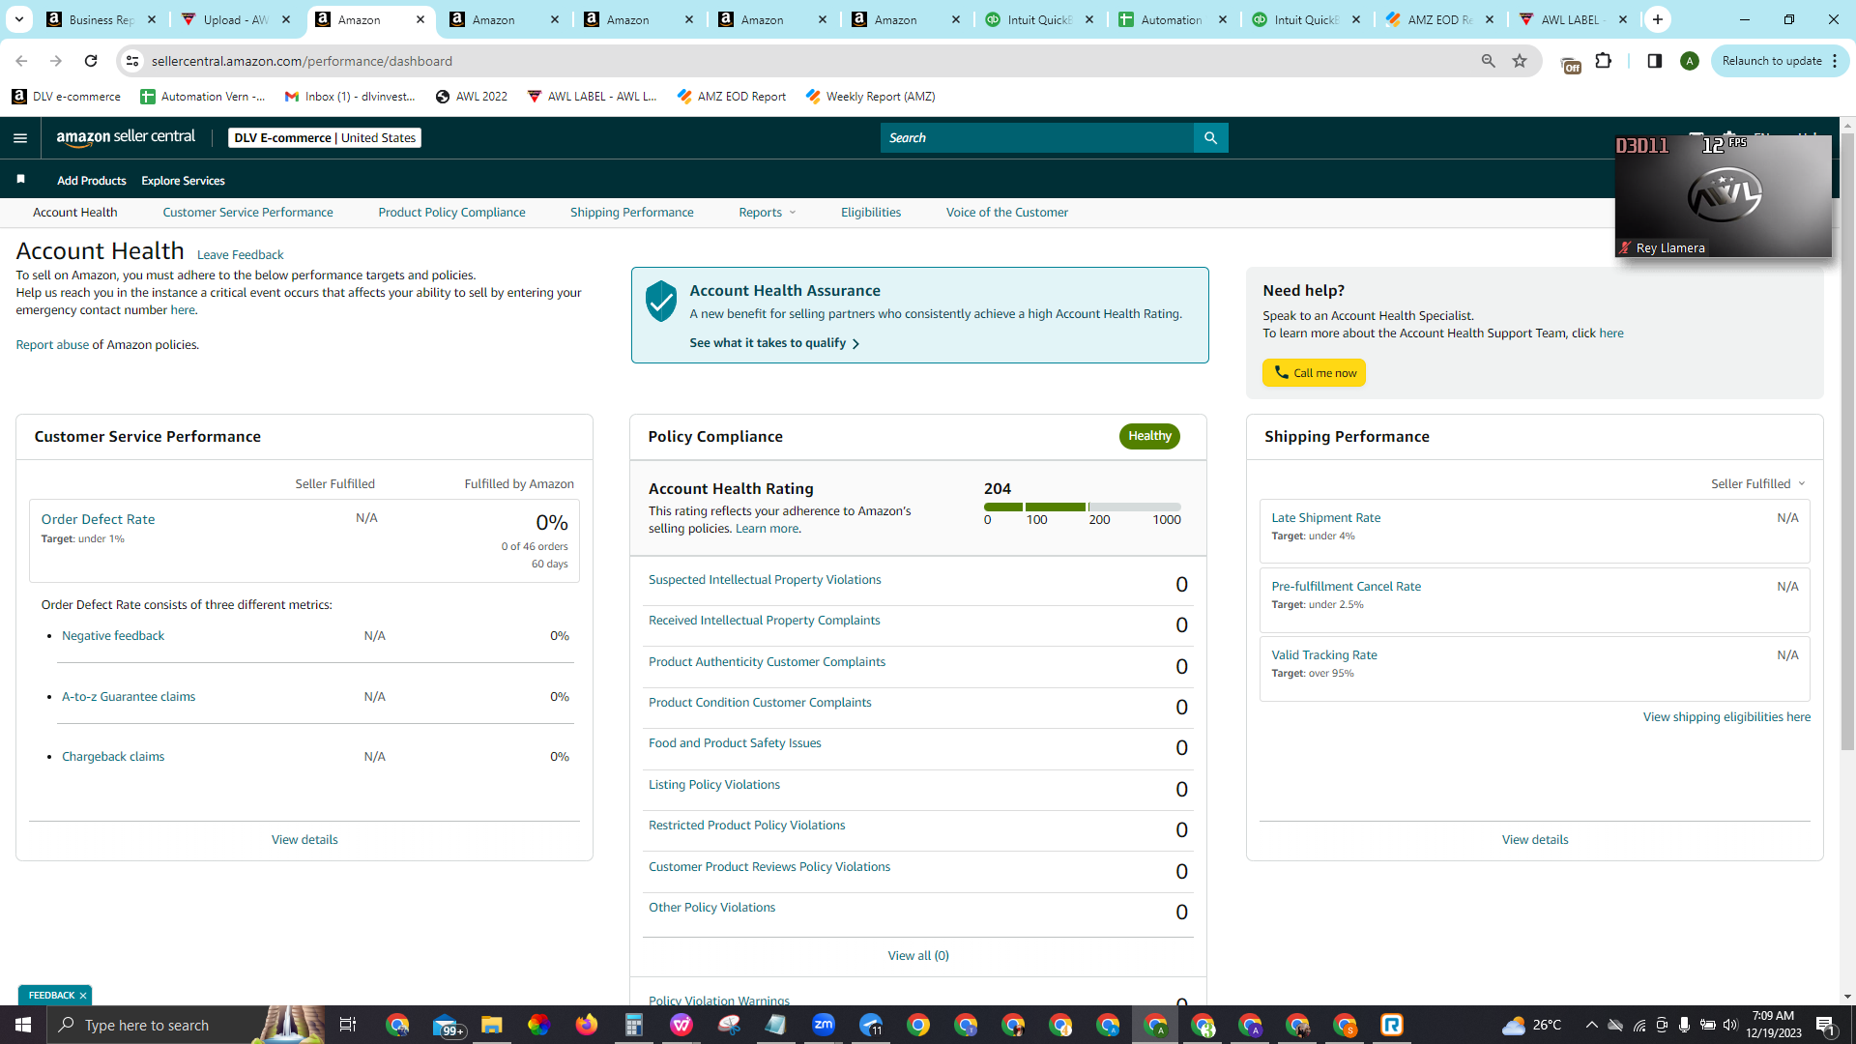
Task: Open the Weekly Report (AMZ) bookmark
Action: (870, 97)
